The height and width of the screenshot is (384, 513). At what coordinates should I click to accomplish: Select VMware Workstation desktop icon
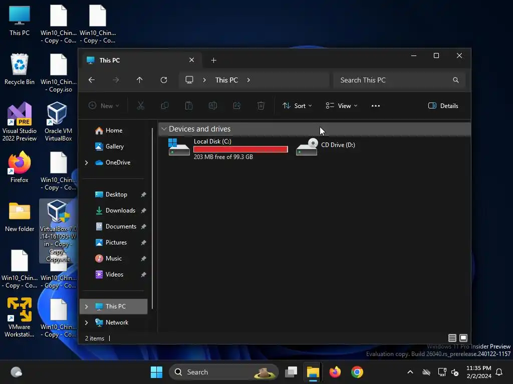[x=20, y=317]
